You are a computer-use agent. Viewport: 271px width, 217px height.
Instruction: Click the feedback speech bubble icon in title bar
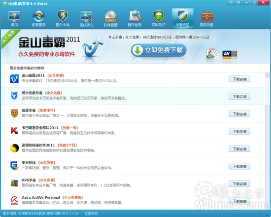point(231,2)
